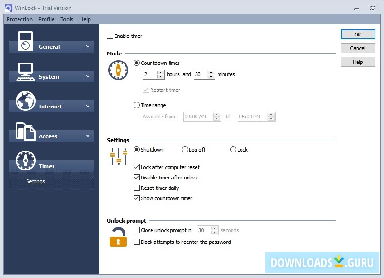The width and height of the screenshot is (384, 278).
Task: Click the System computer icon
Action: [25, 72]
